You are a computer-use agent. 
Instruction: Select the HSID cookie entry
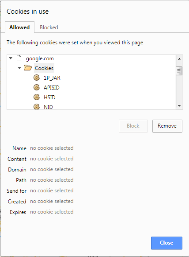[49, 97]
